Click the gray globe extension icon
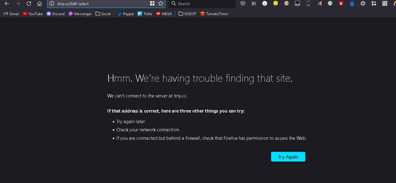Image resolution: width=396 pixels, height=183 pixels. 330,4
